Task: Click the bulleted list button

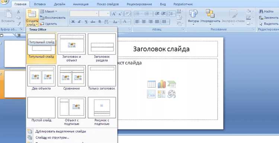Action: pos(139,14)
